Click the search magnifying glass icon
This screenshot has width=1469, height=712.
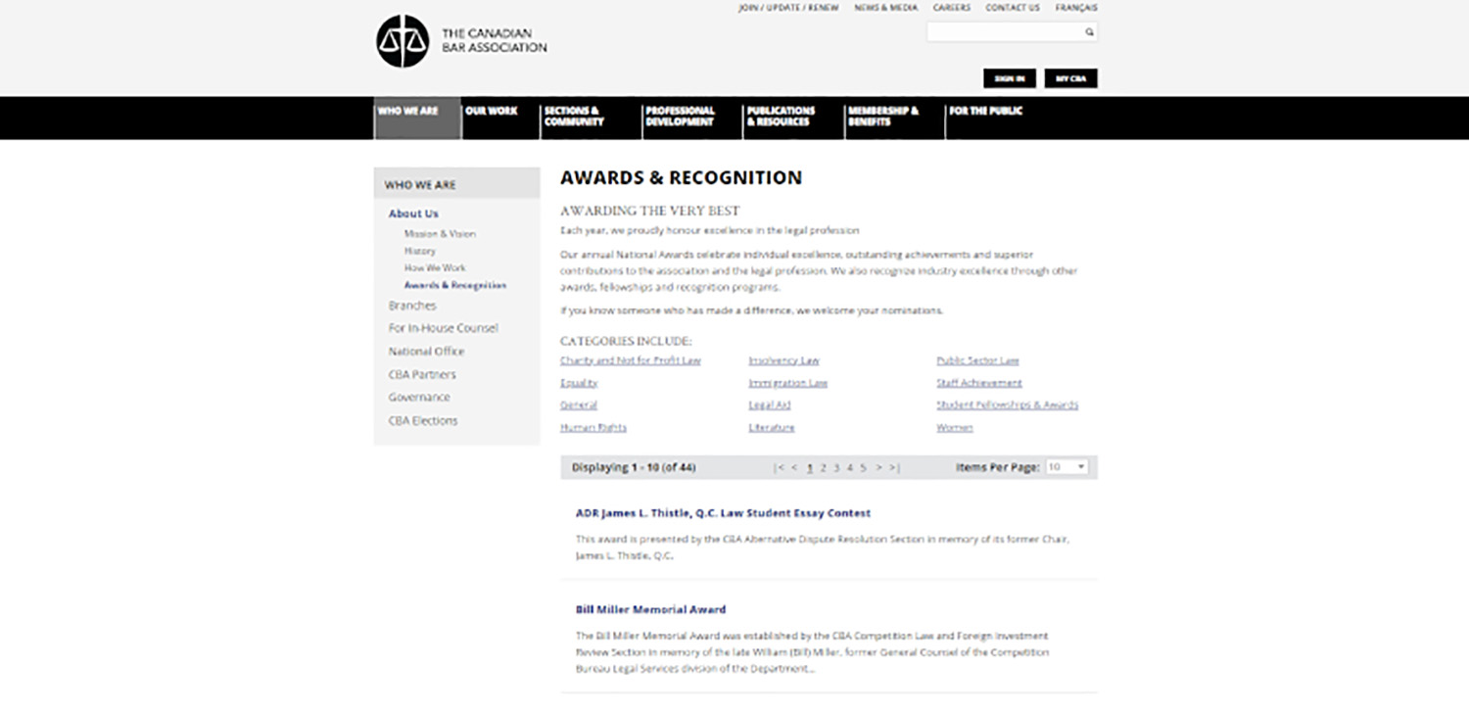coord(1087,31)
